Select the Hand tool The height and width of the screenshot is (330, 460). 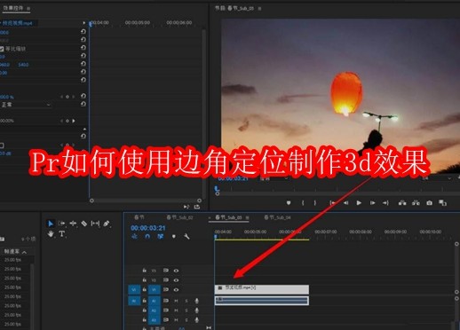click(51, 234)
